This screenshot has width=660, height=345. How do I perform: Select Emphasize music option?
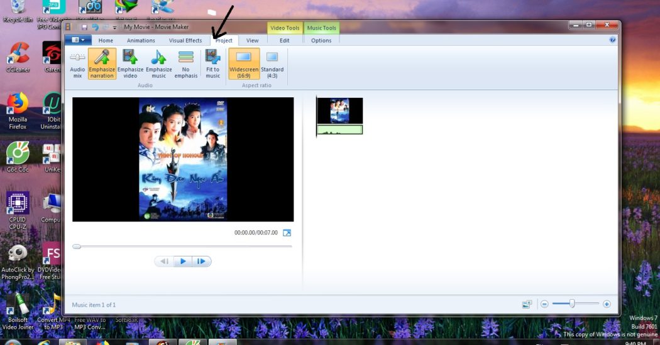158,64
